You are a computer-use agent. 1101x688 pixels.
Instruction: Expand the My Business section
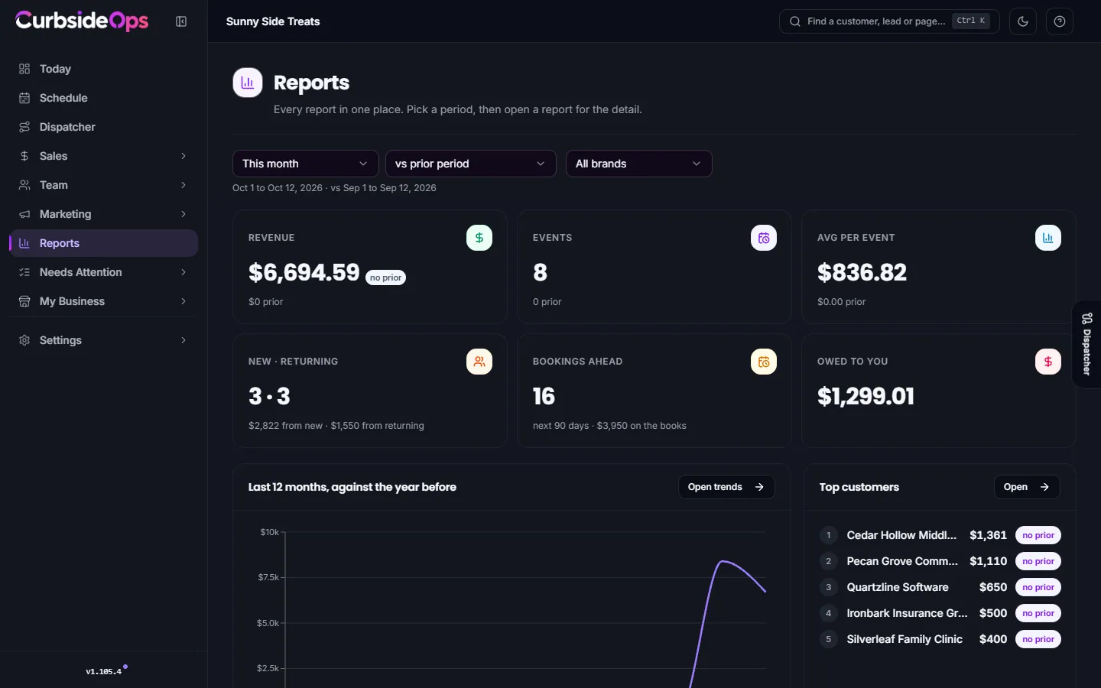point(103,301)
